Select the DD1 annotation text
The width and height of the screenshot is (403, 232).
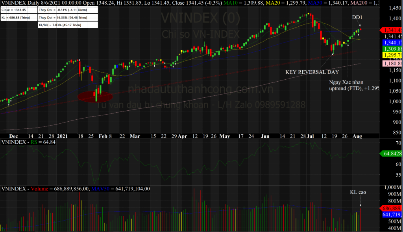(x=358, y=18)
